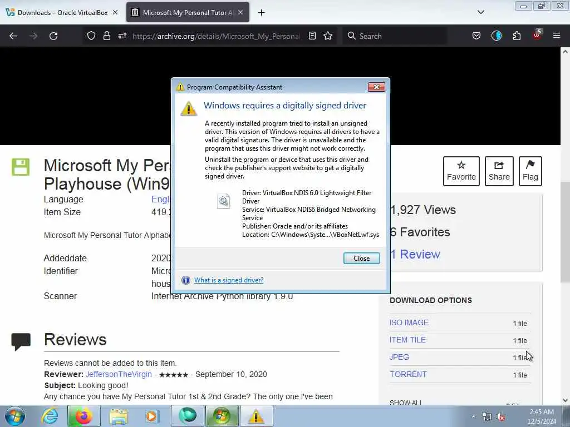
Task: Open the Extensions puzzle piece icon
Action: click(x=517, y=36)
